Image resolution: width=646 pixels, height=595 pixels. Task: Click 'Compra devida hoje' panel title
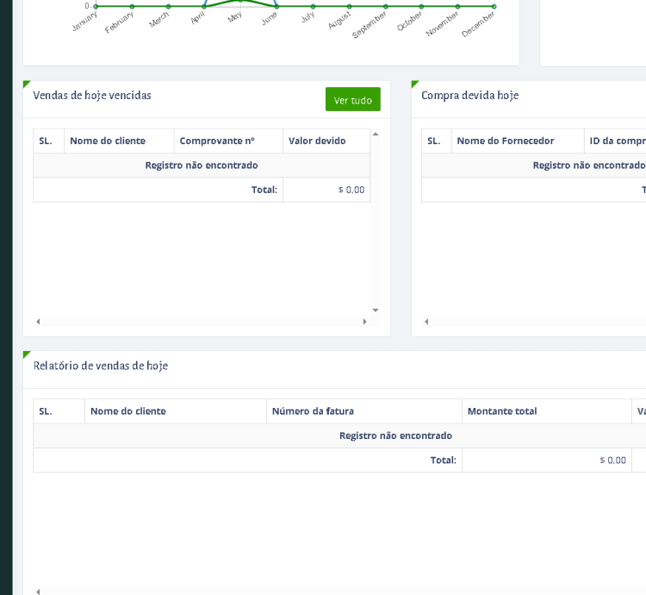click(469, 96)
